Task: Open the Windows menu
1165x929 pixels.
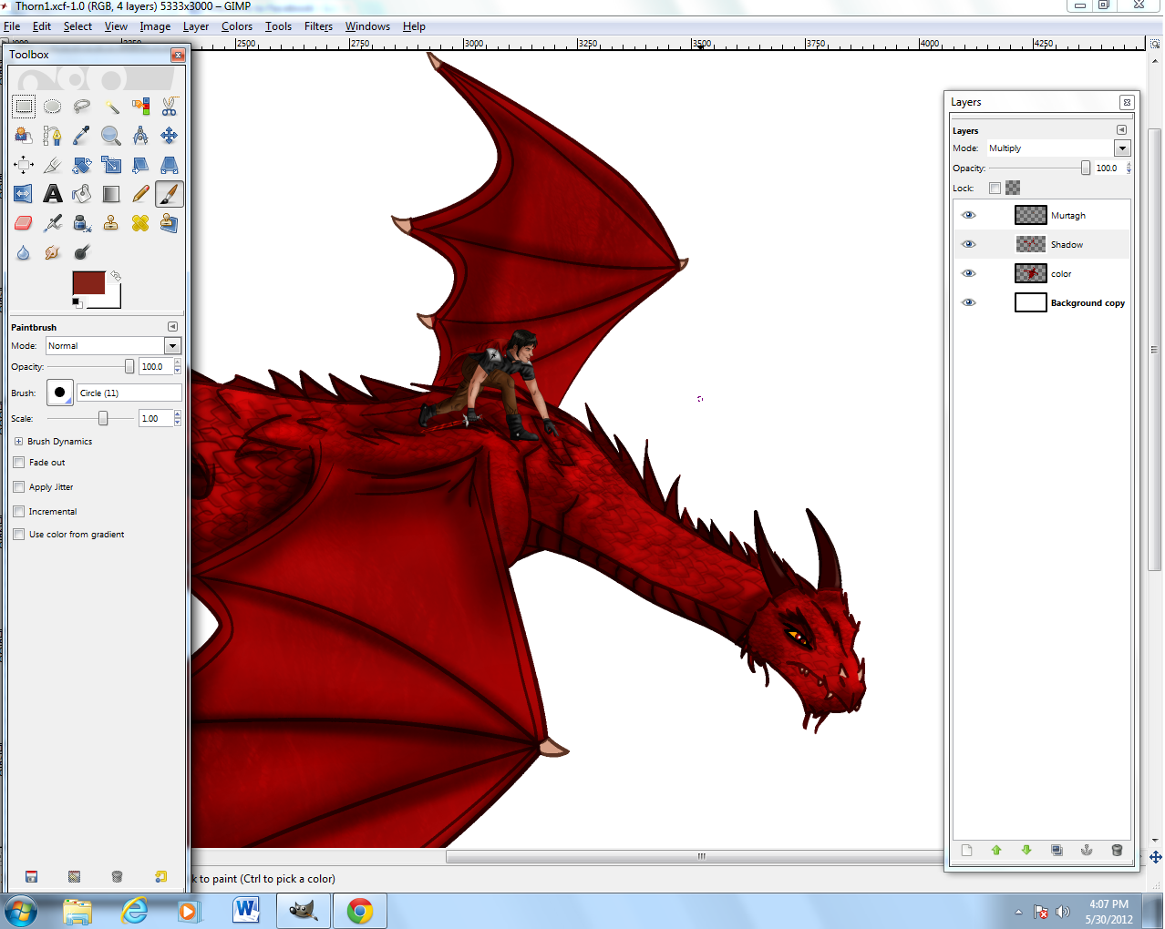Action: [367, 26]
